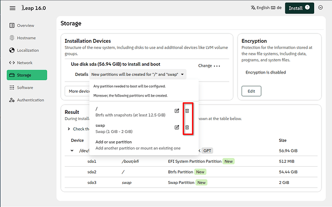Image resolution: width=332 pixels, height=207 pixels.
Task: Click the GPT label tag
Action: click(207, 151)
